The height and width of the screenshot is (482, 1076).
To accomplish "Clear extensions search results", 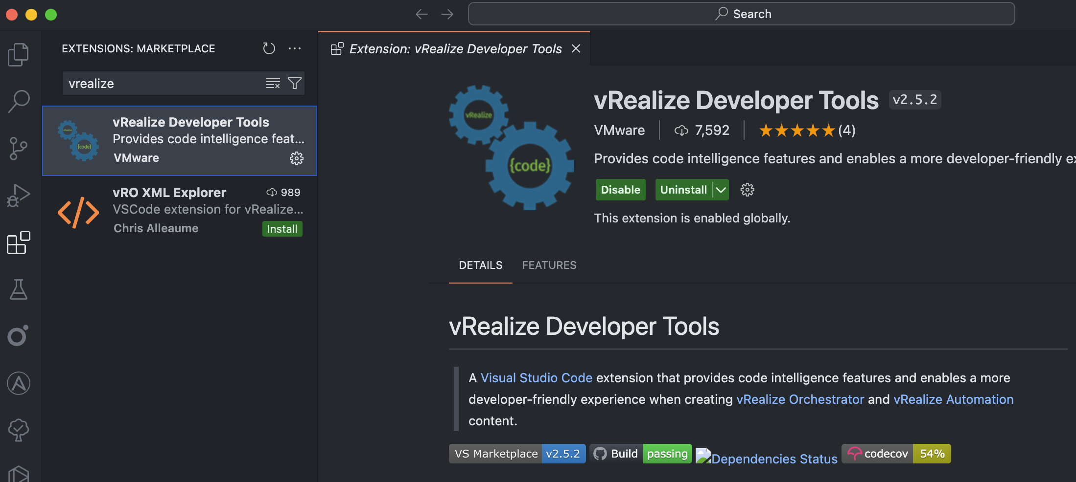I will [273, 83].
